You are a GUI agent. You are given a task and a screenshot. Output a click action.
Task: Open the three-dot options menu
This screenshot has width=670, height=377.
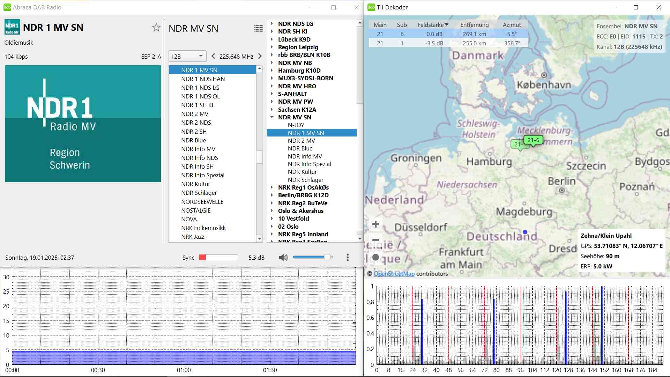point(348,258)
